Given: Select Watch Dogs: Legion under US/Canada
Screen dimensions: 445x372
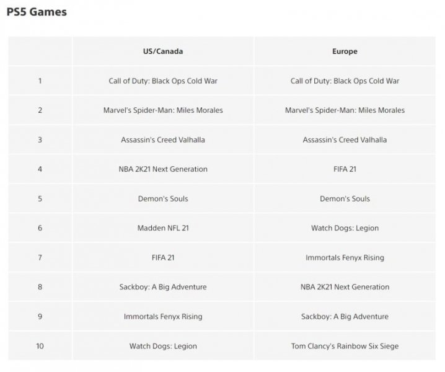Looking at the screenshot, I should coord(163,346).
